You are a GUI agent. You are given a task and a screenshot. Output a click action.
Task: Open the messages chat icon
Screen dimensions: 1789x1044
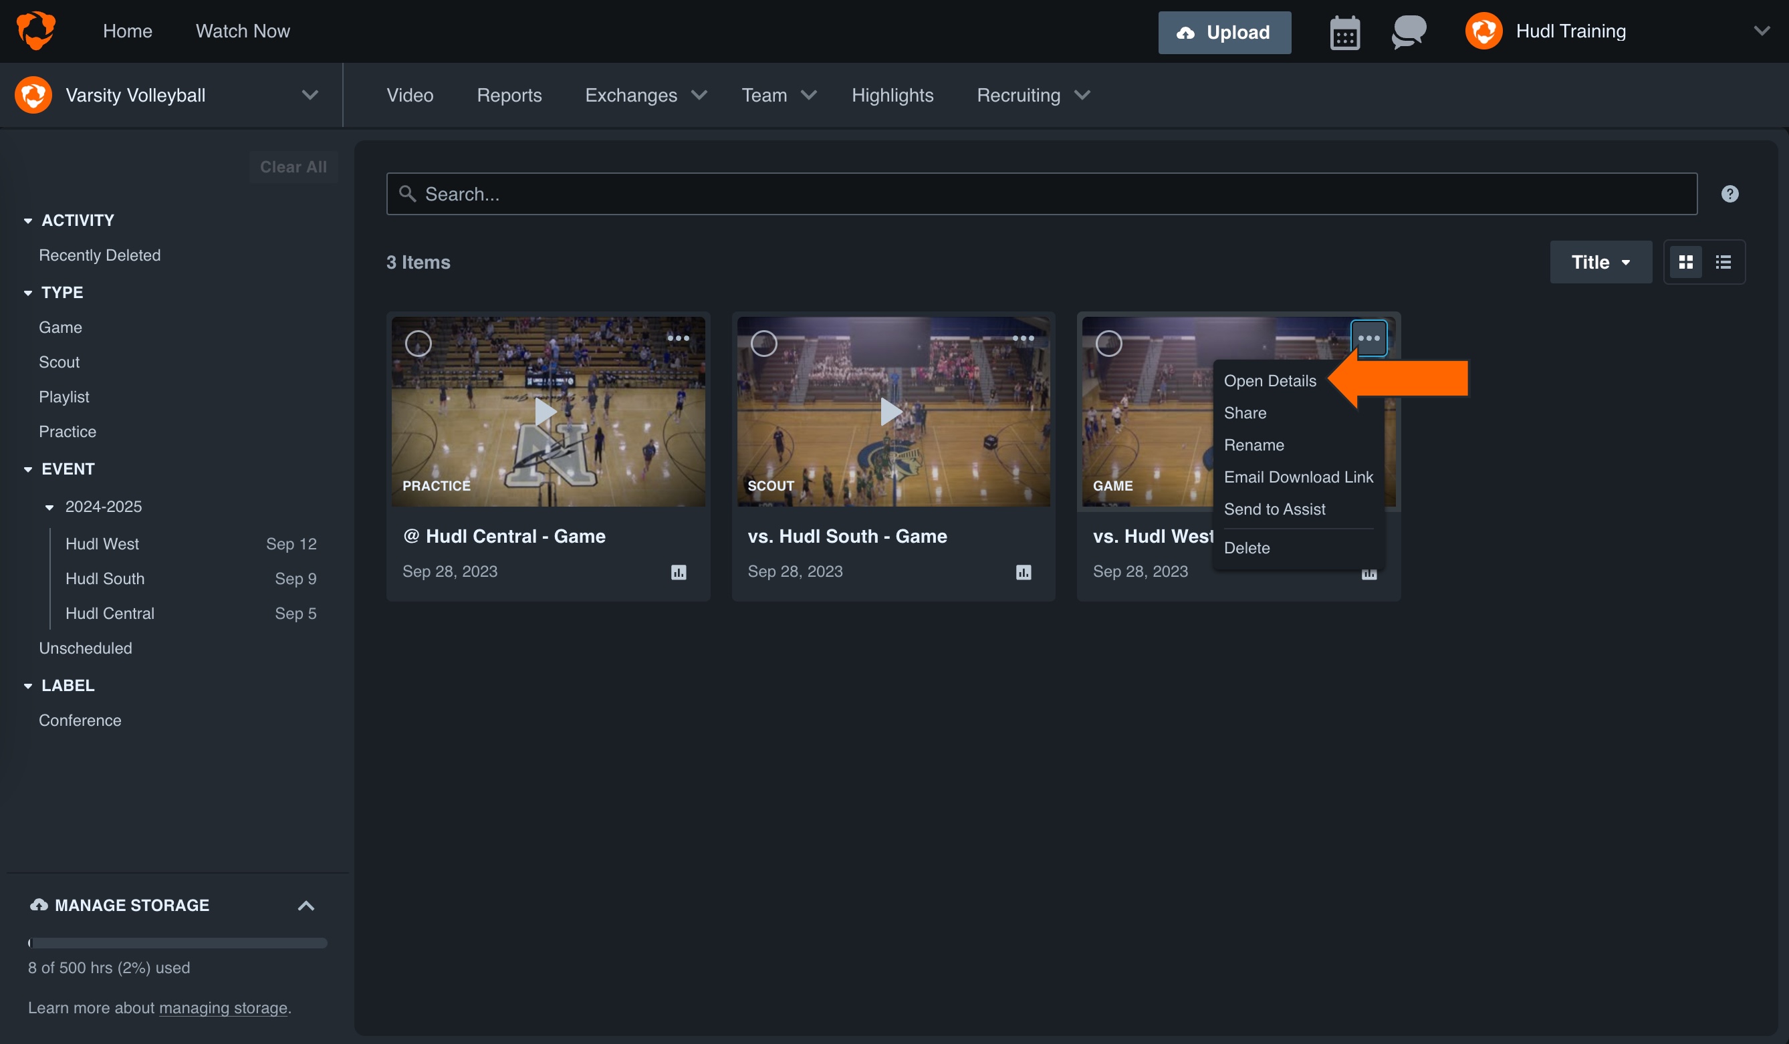[1408, 31]
